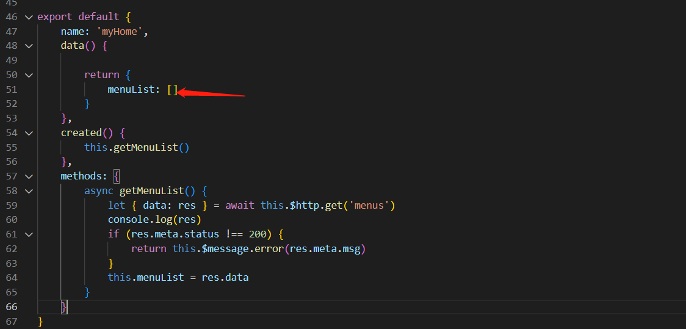Image resolution: width=686 pixels, height=329 pixels.
Task: Place cursor in menuList property on line 51
Action: click(x=132, y=90)
